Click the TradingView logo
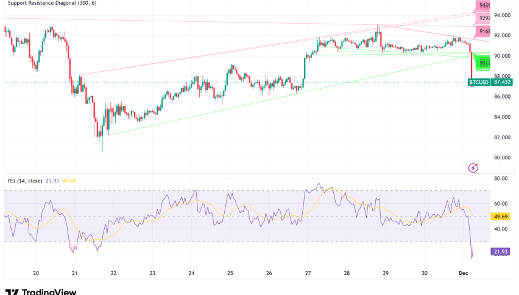519x295 pixels. coord(41,291)
